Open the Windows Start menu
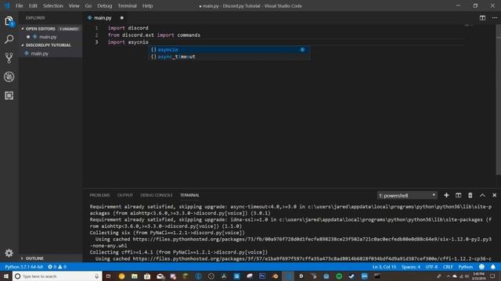The width and height of the screenshot is (501, 281). pyautogui.click(x=5, y=276)
